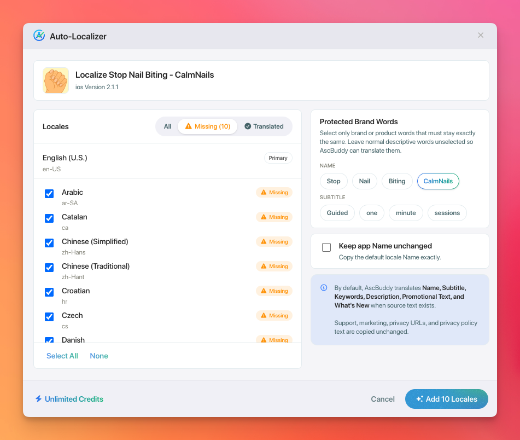Click the info icon in blue note
This screenshot has width=520, height=440.
[324, 288]
